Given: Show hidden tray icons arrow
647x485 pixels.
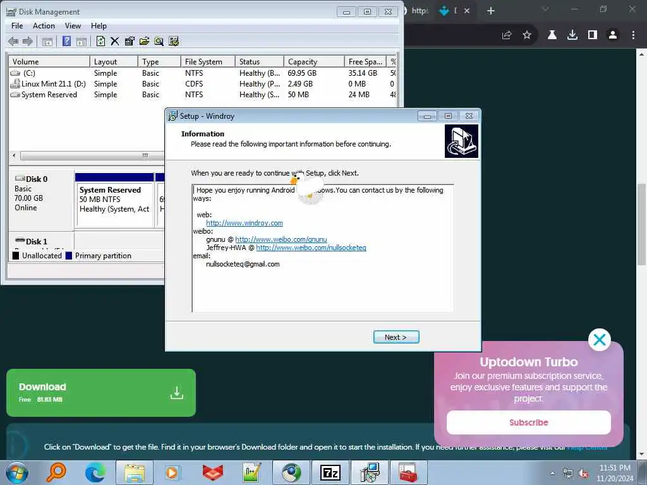Looking at the screenshot, I should 552,474.
